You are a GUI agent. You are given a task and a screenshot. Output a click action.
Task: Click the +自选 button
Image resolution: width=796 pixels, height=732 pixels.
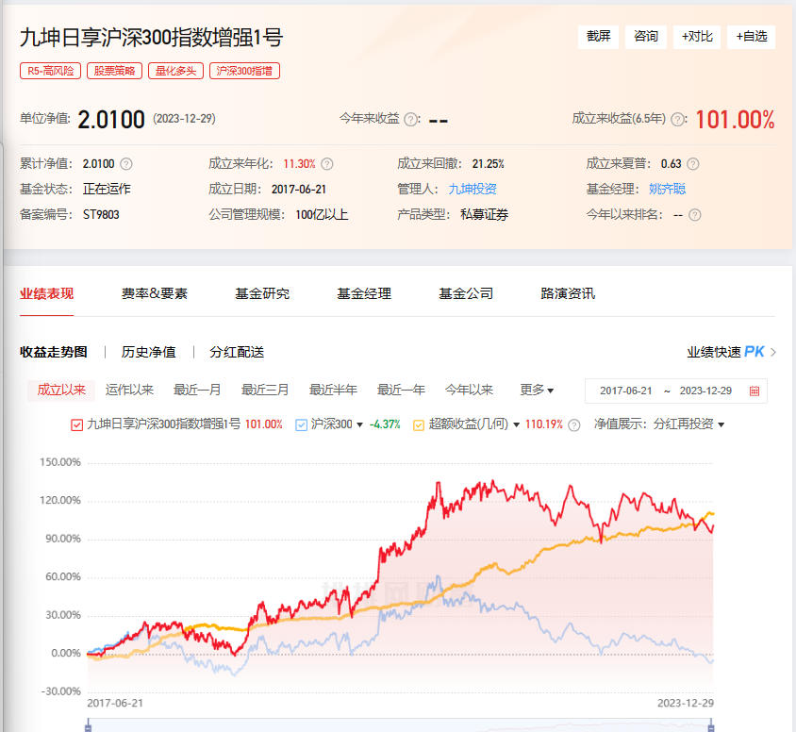752,37
